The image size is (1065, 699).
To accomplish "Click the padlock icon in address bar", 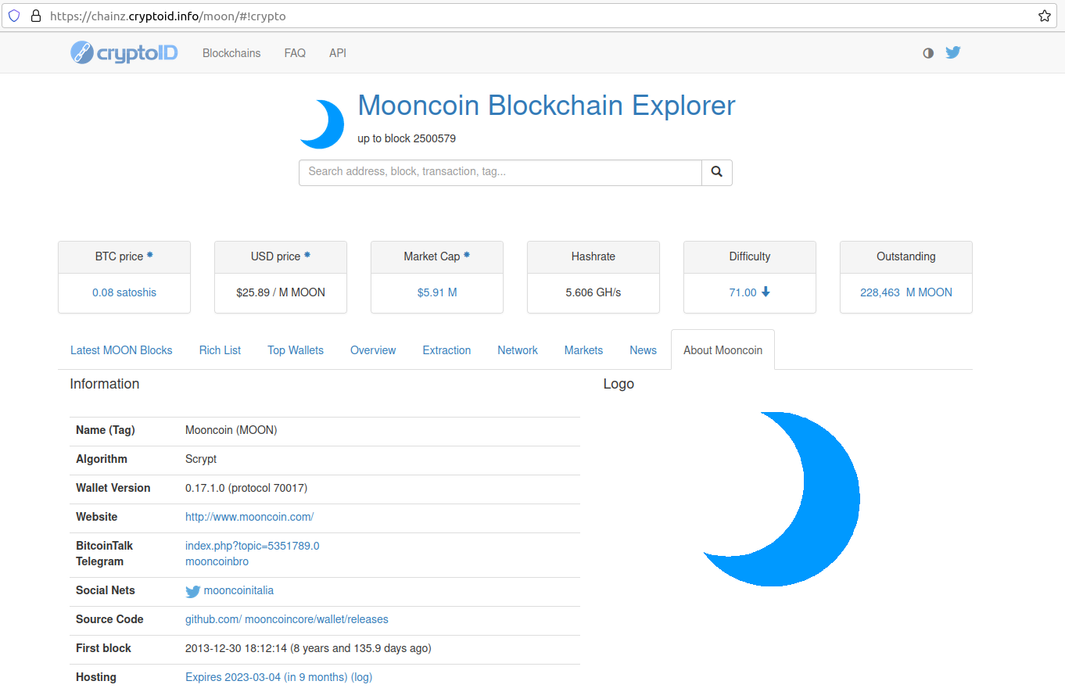I will (34, 16).
